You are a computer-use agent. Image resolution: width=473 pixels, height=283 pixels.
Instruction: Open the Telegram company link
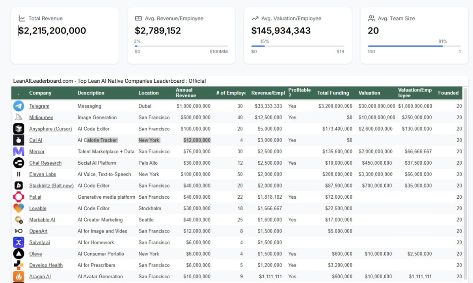click(x=39, y=106)
